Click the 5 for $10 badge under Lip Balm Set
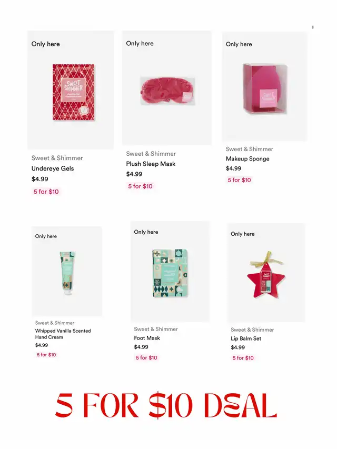The width and height of the screenshot is (337, 449). tap(243, 358)
